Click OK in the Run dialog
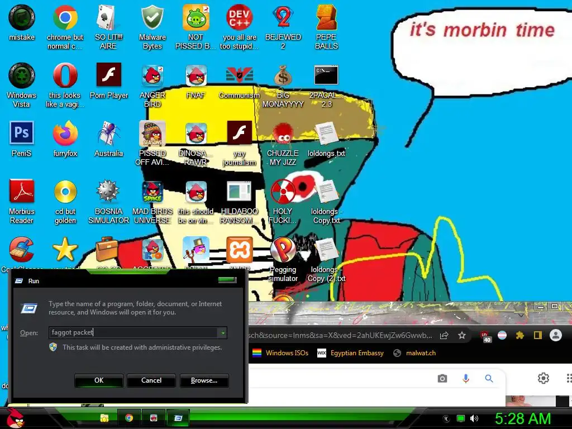Image resolution: width=572 pixels, height=429 pixels. [99, 380]
